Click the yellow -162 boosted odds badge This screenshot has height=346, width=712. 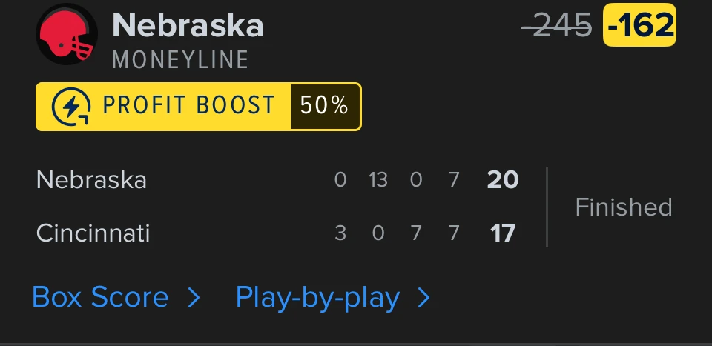(639, 25)
